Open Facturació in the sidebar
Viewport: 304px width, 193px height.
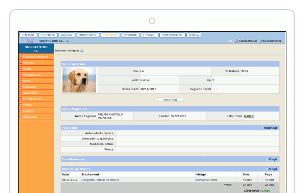(30, 87)
